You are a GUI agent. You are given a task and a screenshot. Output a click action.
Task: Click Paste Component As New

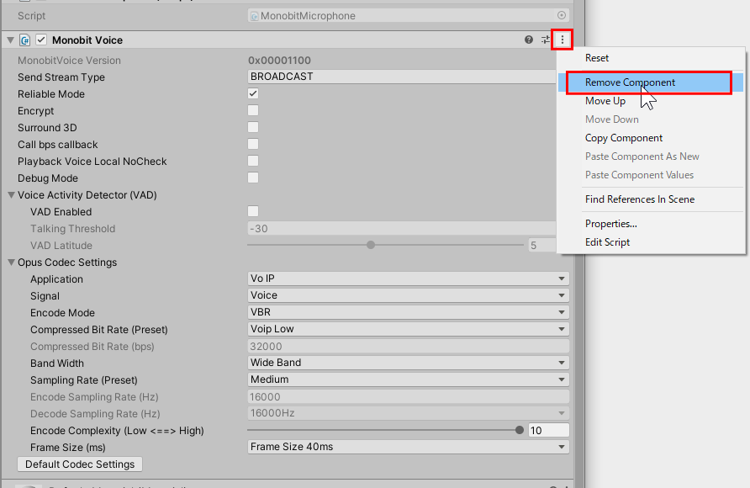[651, 156]
